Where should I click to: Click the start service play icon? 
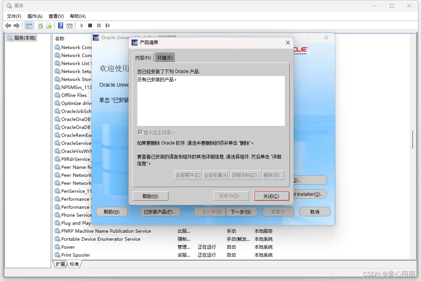coord(82,25)
